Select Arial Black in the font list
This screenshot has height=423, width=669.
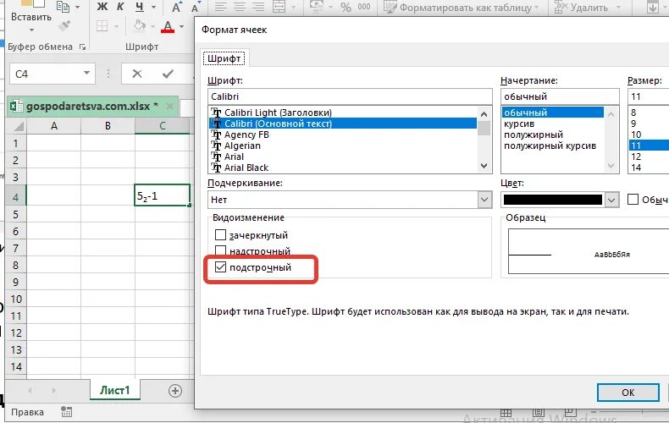click(x=246, y=168)
